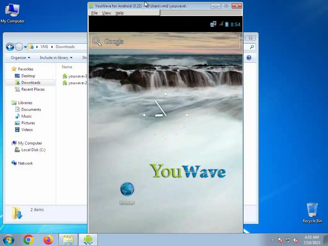Expand the arrow before VM1 in path
The width and height of the screenshot is (328, 246).
point(37,47)
